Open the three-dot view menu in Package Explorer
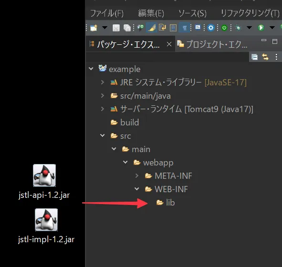The height and width of the screenshot is (267, 282). (x=276, y=57)
